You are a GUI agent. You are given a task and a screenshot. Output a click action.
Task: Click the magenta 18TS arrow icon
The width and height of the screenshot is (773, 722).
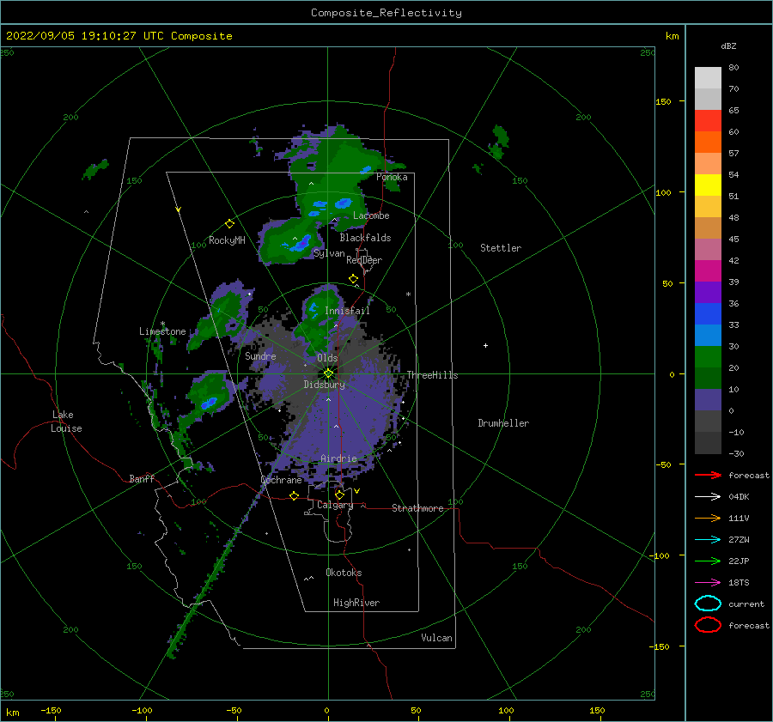708,583
